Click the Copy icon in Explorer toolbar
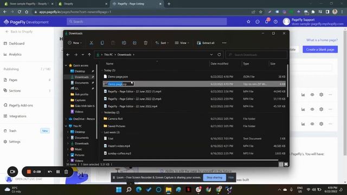Viewport: 347px width, 195px height. [x=102, y=43]
